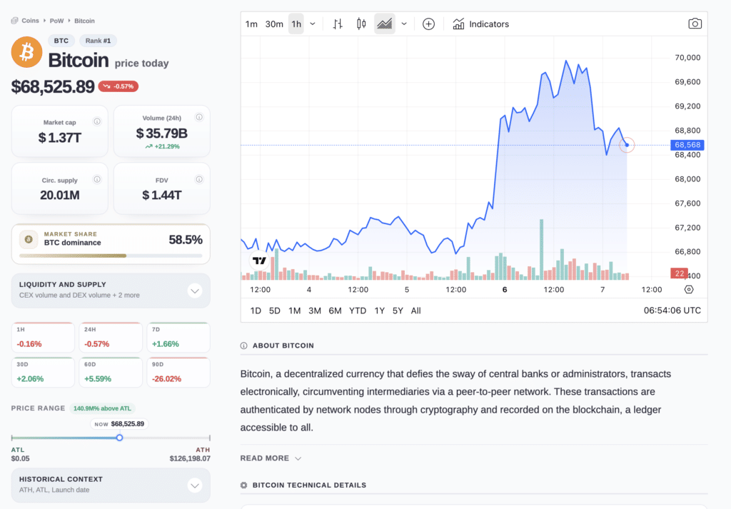This screenshot has width=731, height=509.
Task: Click the compare symbol plus icon
Action: point(428,24)
